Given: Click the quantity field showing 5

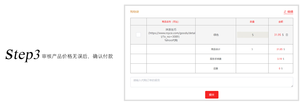Looking at the screenshot, I should (x=252, y=35).
